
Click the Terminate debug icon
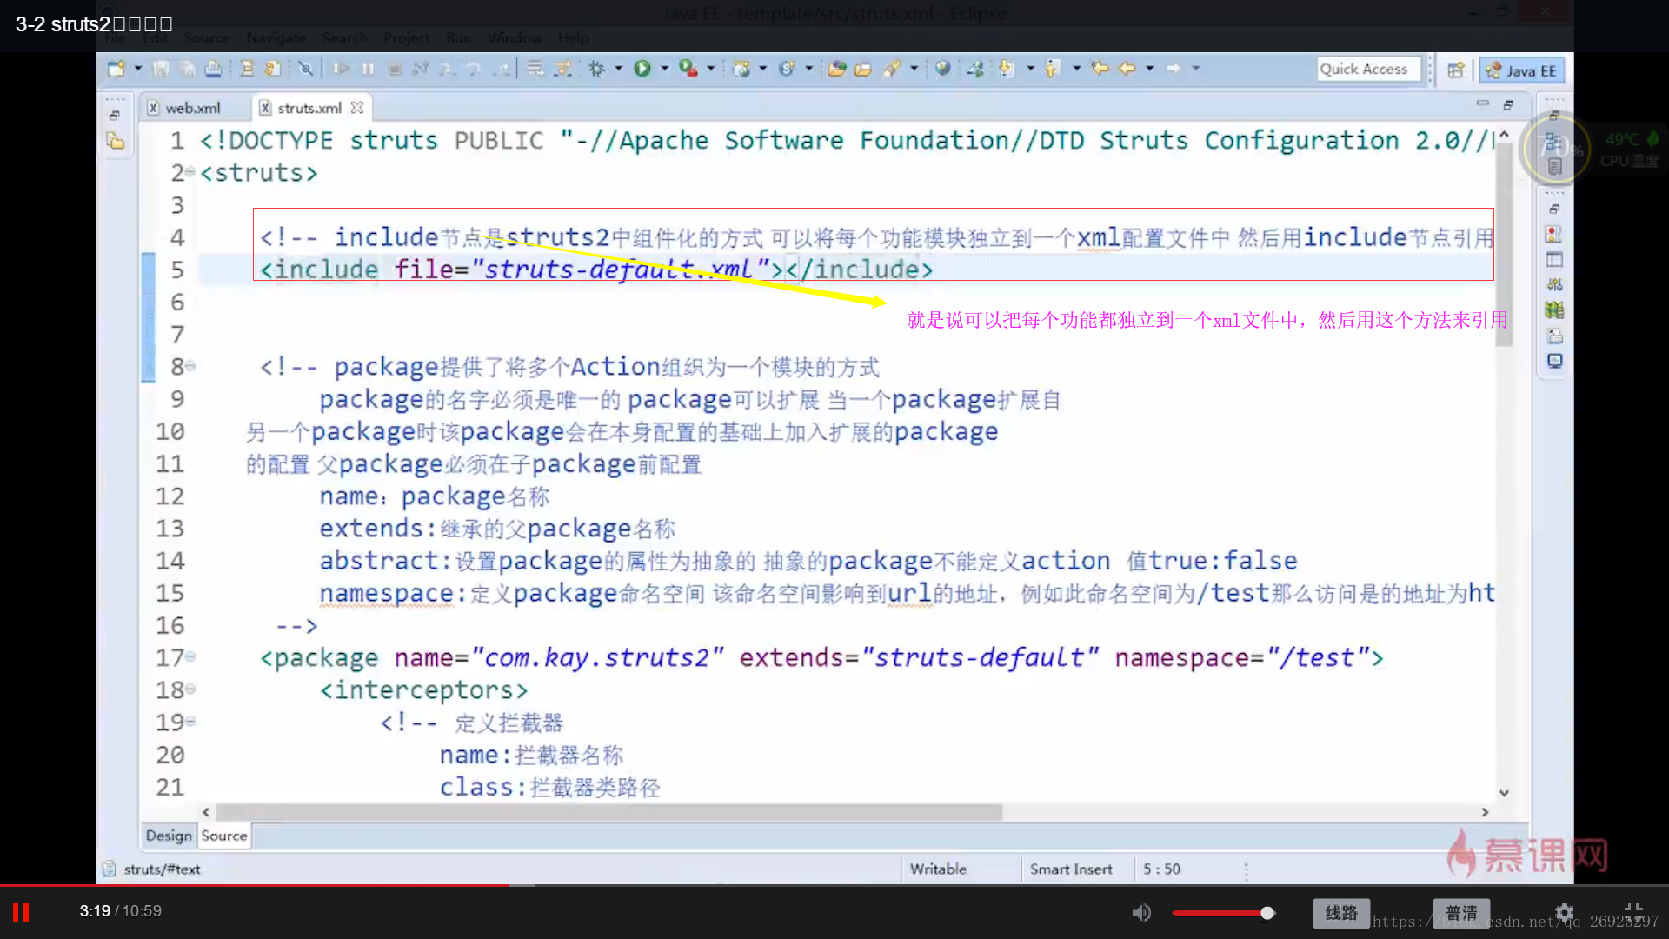pyautogui.click(x=395, y=69)
